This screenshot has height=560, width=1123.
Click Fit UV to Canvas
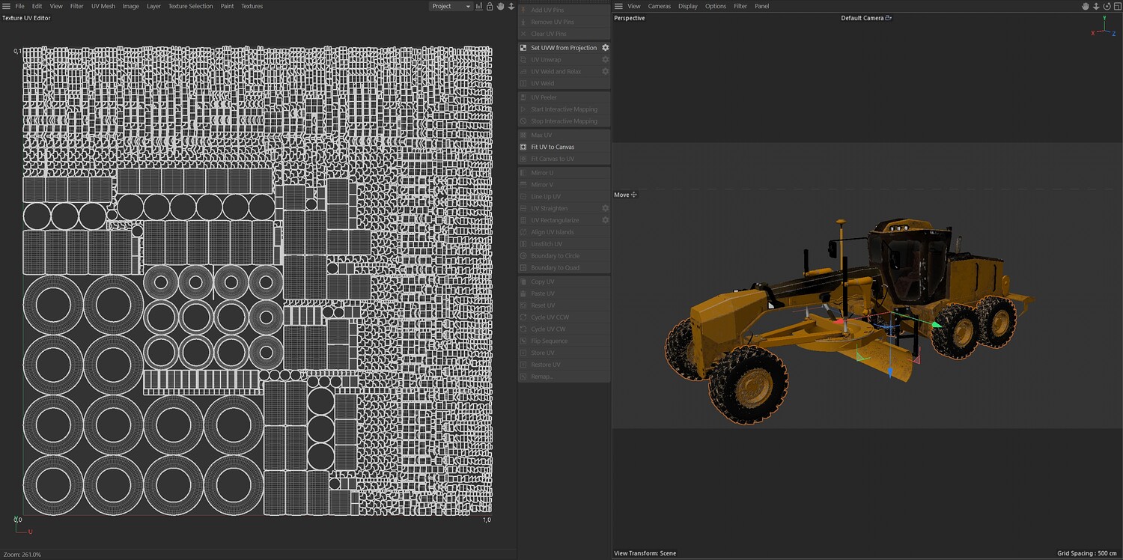(x=564, y=147)
